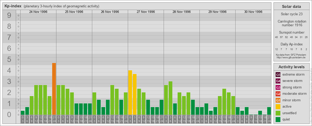312x126 pixels.
Task: Pick the light green 'unsettled' legend swatch
Action: 278,113
